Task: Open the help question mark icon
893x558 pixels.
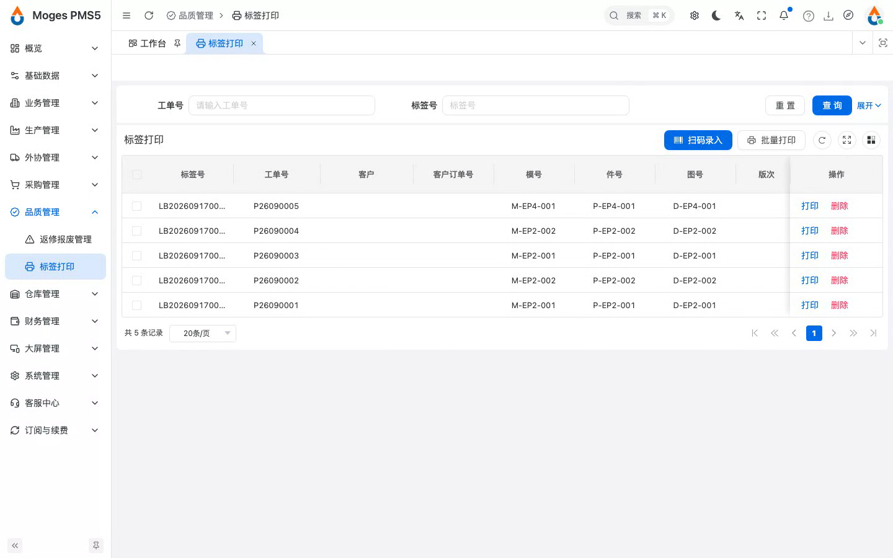Action: (808, 16)
